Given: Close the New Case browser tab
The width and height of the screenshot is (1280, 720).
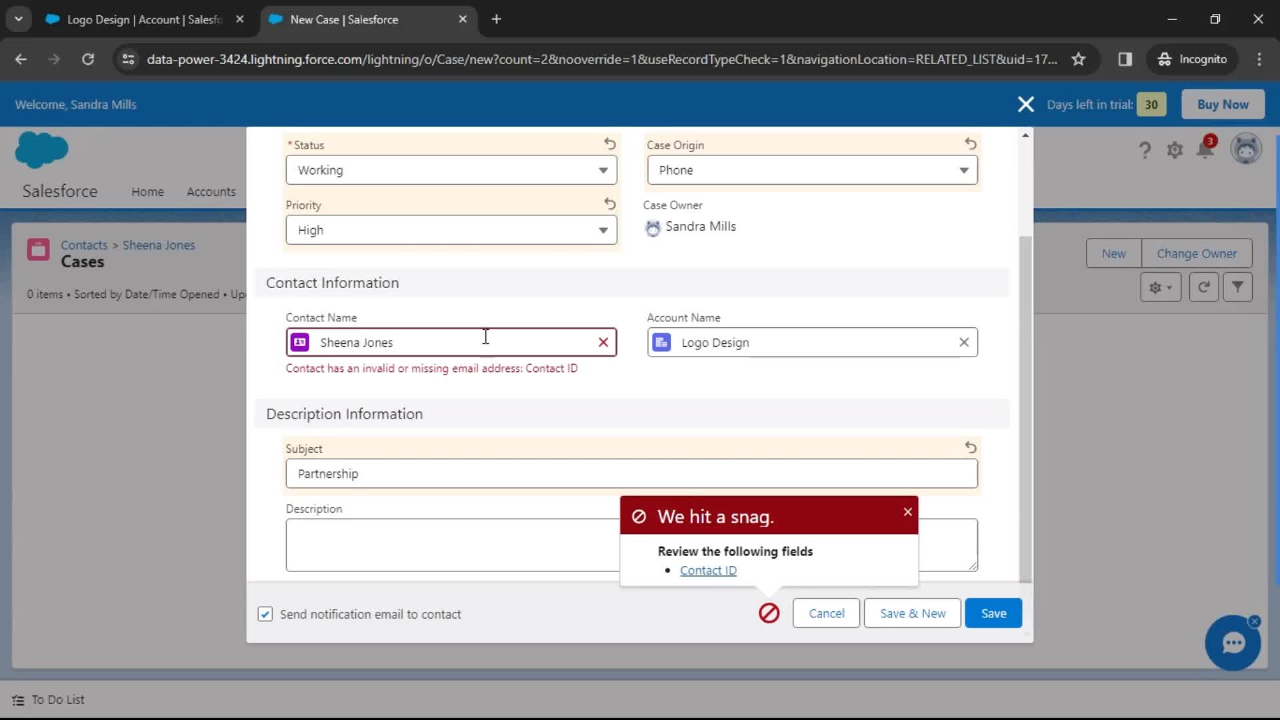Looking at the screenshot, I should point(463,19).
